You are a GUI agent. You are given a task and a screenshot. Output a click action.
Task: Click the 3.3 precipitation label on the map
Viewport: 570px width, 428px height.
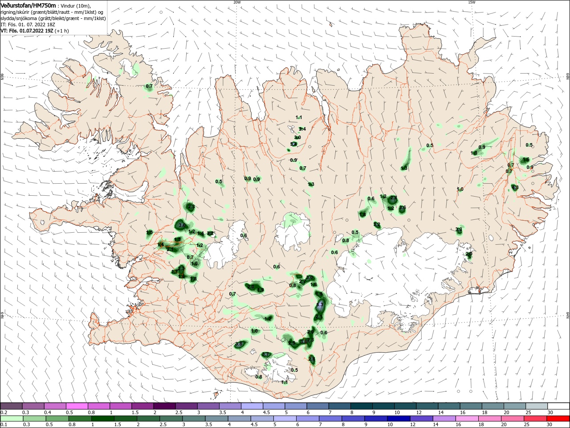pyautogui.click(x=459, y=230)
